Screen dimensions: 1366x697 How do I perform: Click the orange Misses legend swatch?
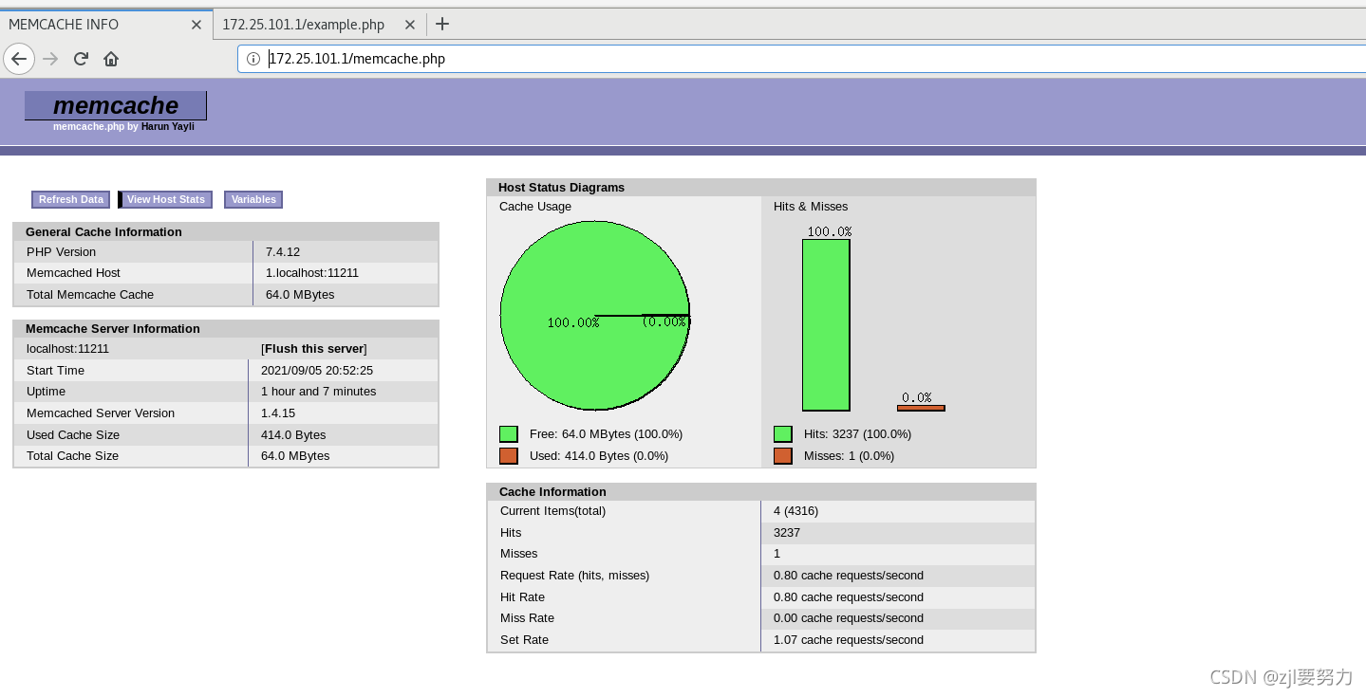click(783, 456)
